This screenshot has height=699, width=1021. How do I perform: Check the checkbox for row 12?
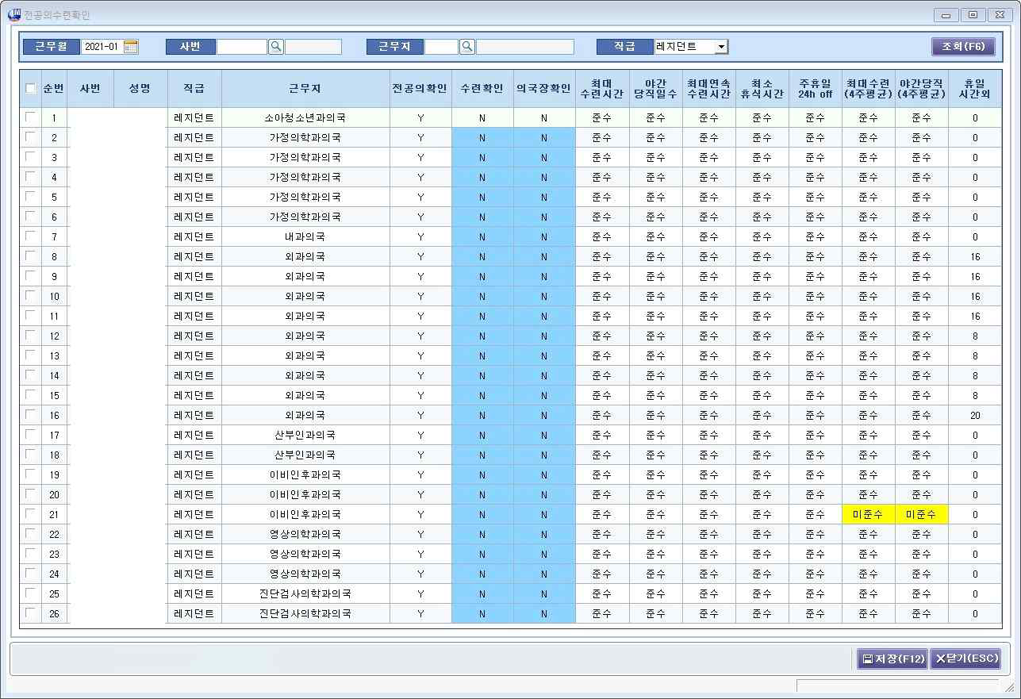coord(31,335)
